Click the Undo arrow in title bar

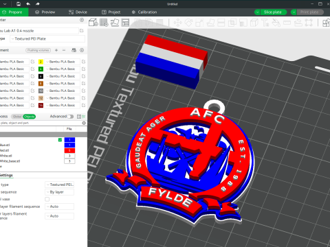pyautogui.click(x=28, y=4)
